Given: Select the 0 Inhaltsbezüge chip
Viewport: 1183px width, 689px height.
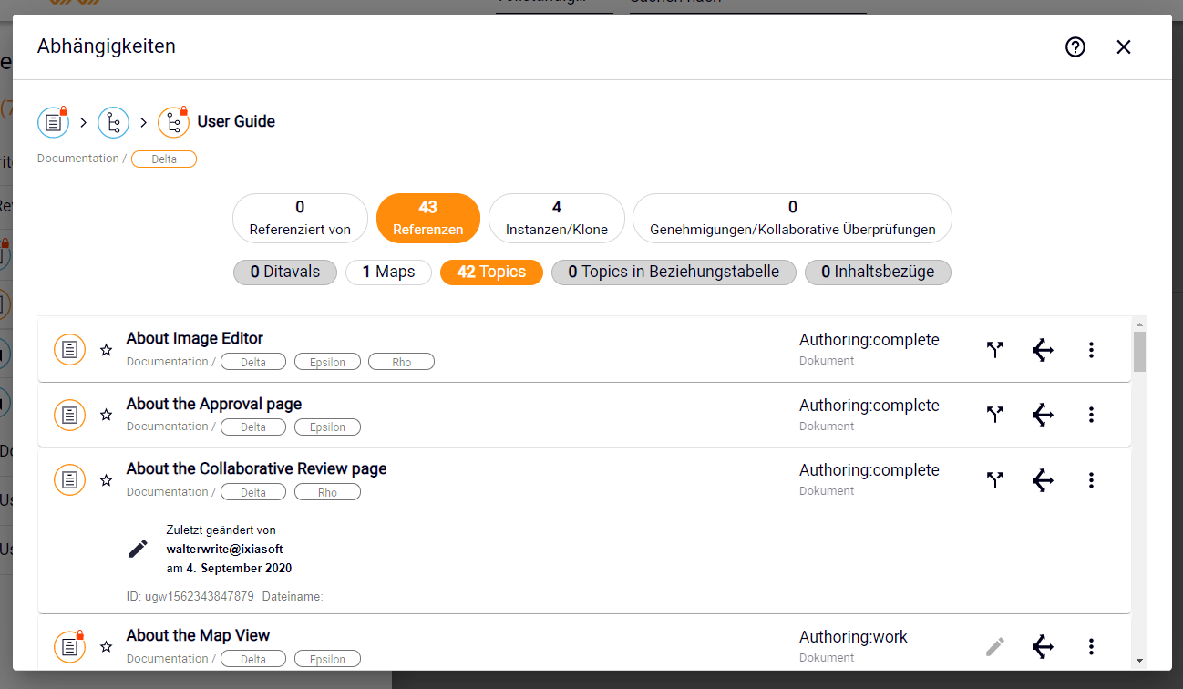Looking at the screenshot, I should pyautogui.click(x=878, y=272).
